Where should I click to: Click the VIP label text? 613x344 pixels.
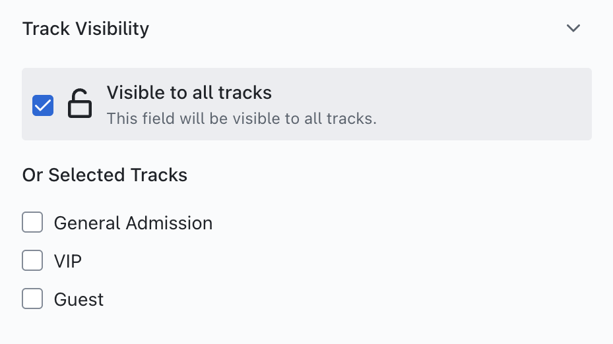tap(68, 261)
